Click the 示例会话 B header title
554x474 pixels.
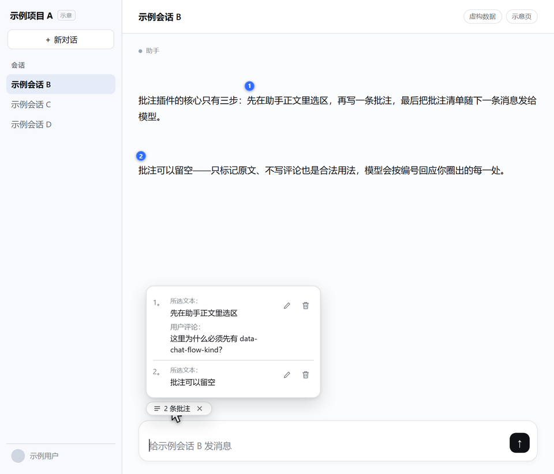[x=160, y=17]
